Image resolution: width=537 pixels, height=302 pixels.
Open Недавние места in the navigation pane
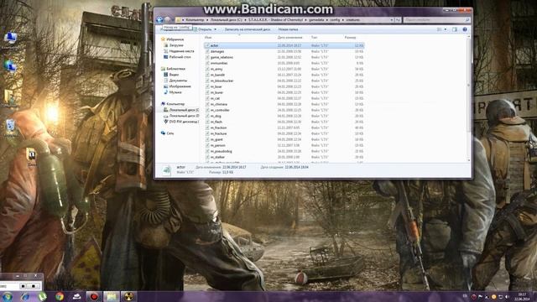[181, 51]
